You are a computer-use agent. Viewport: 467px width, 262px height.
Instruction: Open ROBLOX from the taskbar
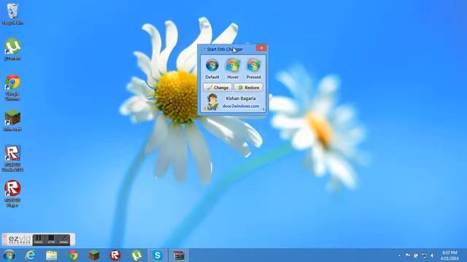click(115, 255)
